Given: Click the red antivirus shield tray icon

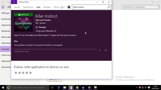Looking at the screenshot, I should (x=140, y=87).
